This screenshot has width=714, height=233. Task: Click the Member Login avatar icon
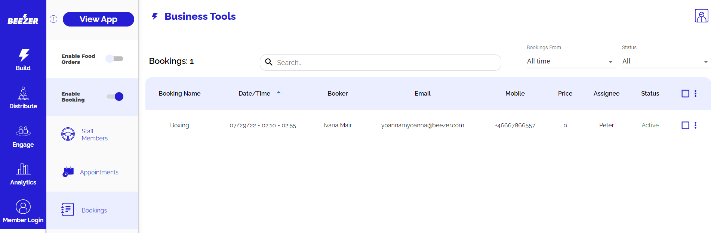pos(23,207)
